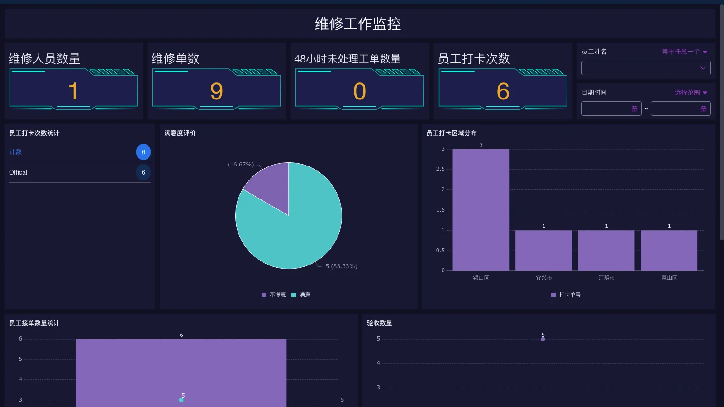
Task: Select the 宜兴市 bar in chart
Action: tap(543, 251)
